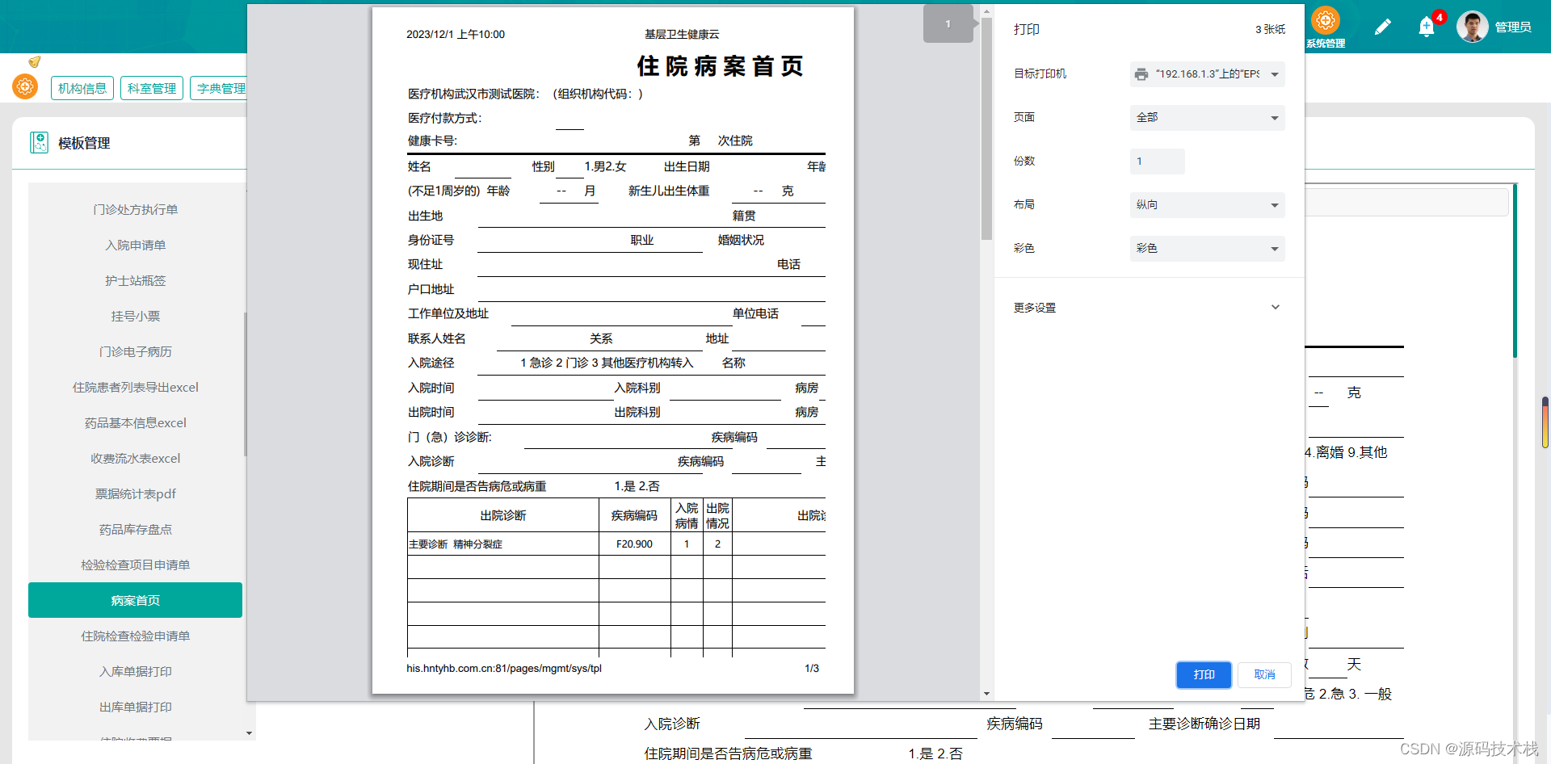Click the printer icon in destination field
1551x764 pixels.
click(x=1141, y=74)
